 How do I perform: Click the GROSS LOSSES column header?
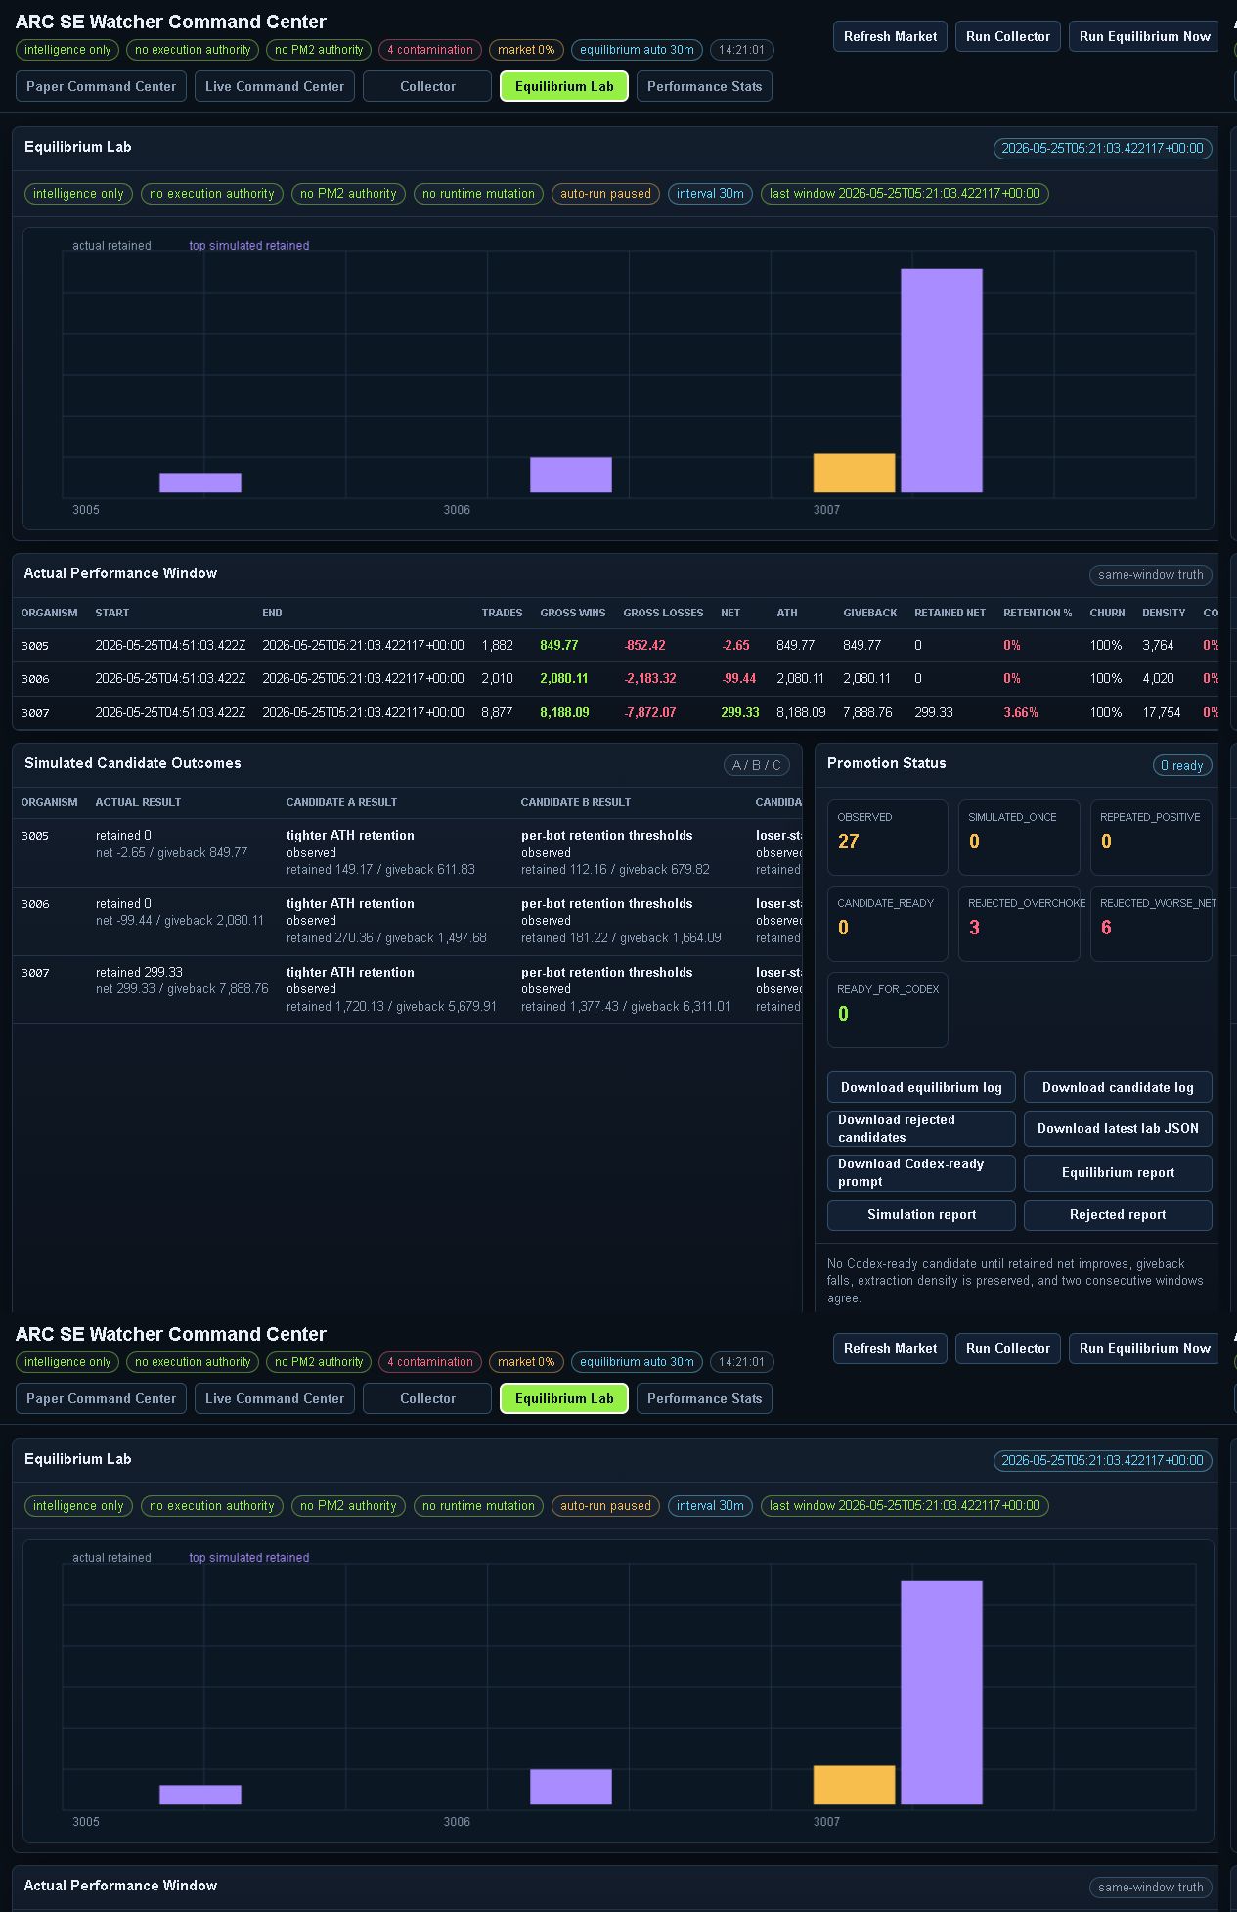(x=663, y=613)
